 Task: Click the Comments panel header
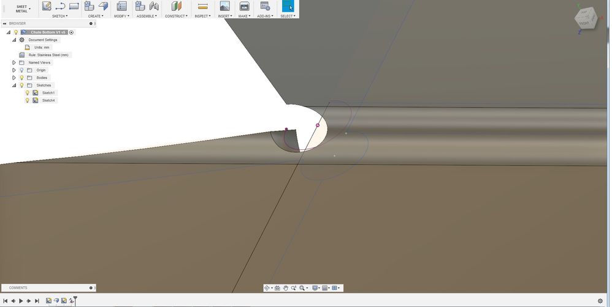click(x=48, y=288)
